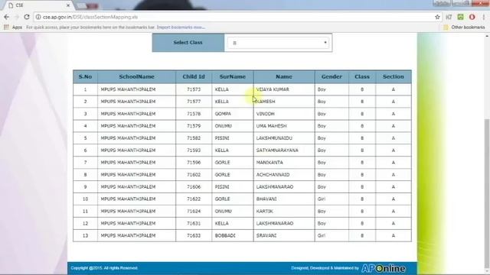Image resolution: width=490 pixels, height=275 pixels.
Task: Click the name MANIKANTA
Action: (x=269, y=163)
